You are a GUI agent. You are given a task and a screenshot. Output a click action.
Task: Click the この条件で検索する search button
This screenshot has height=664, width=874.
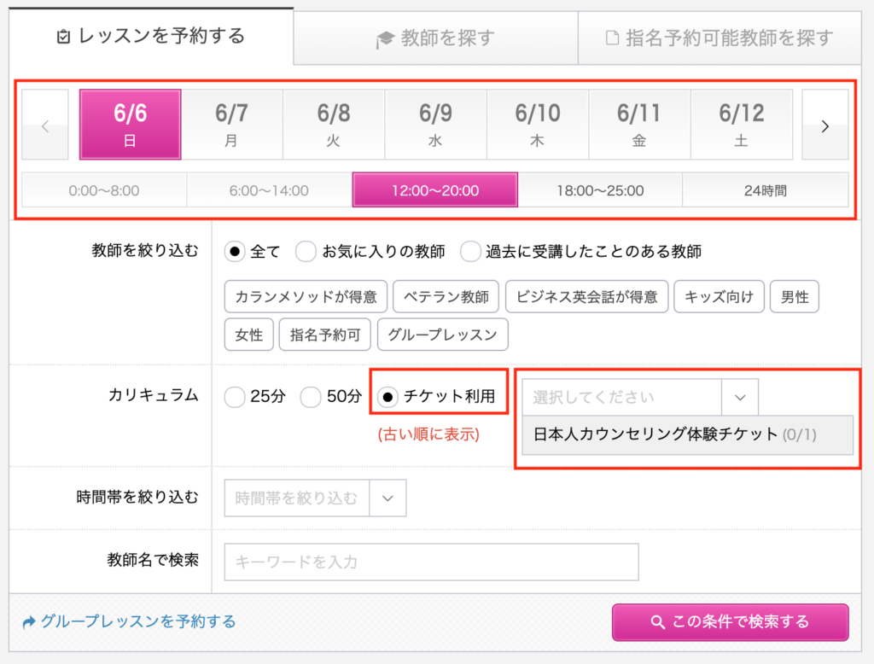pyautogui.click(x=731, y=622)
